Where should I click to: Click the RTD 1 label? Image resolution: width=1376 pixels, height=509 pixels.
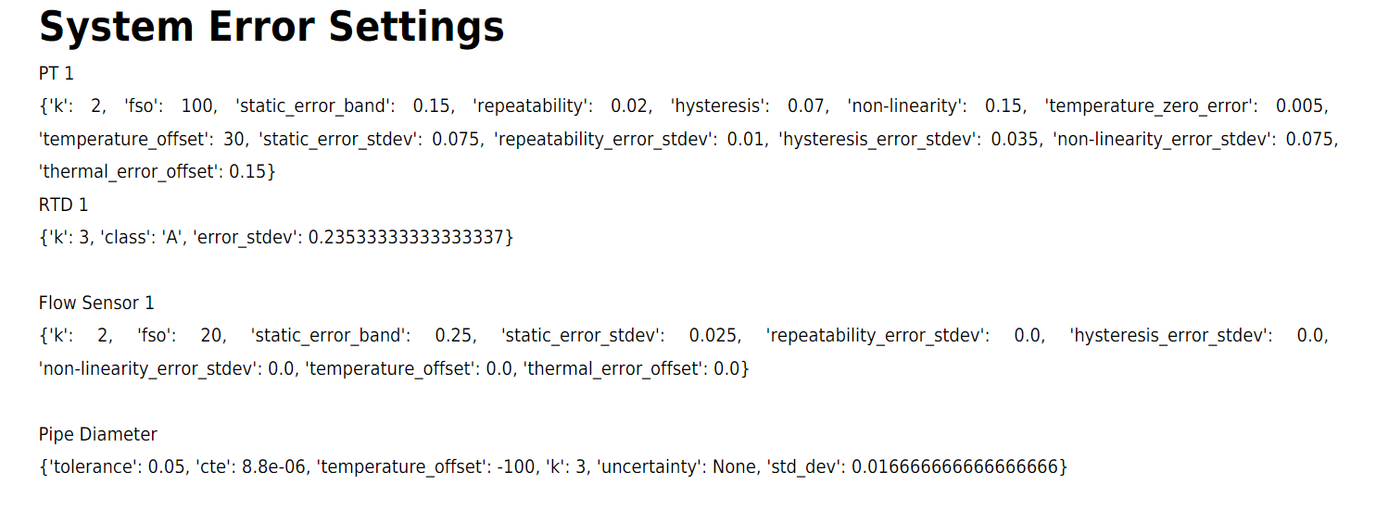[63, 205]
